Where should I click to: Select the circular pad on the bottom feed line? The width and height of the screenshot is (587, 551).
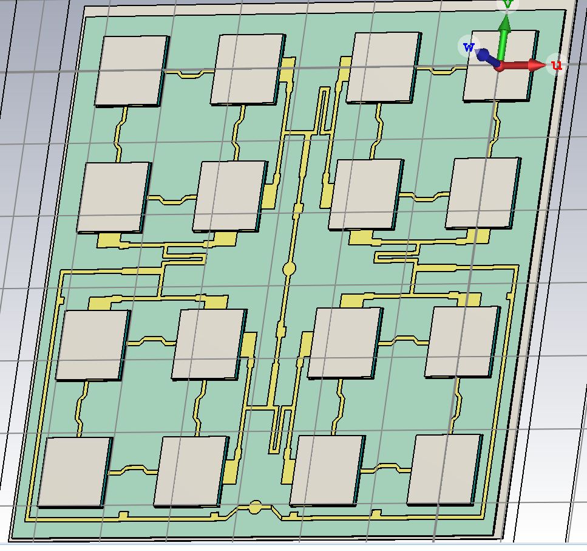256,507
